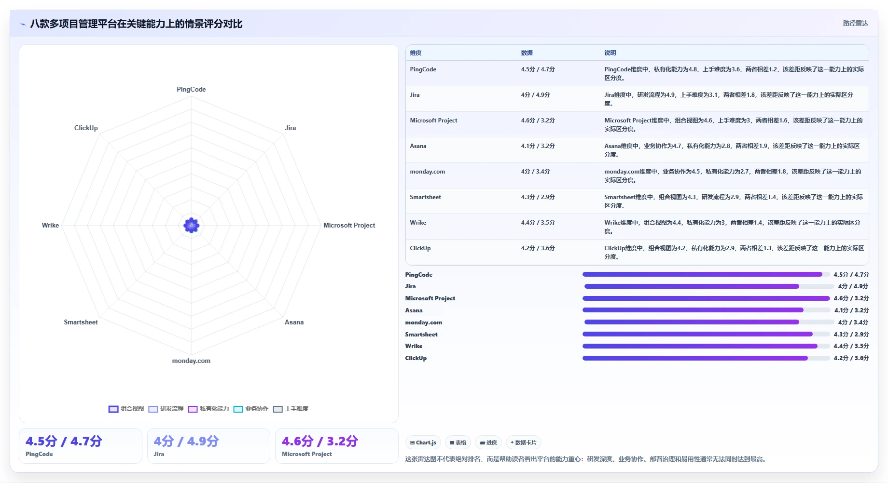Click the Asana progress bar
Image resolution: width=888 pixels, height=483 pixels.
pyautogui.click(x=706, y=310)
